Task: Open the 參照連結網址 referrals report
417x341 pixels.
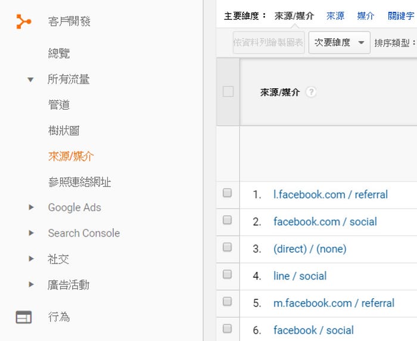Action: (79, 182)
